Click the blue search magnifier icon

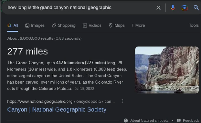point(196,7)
